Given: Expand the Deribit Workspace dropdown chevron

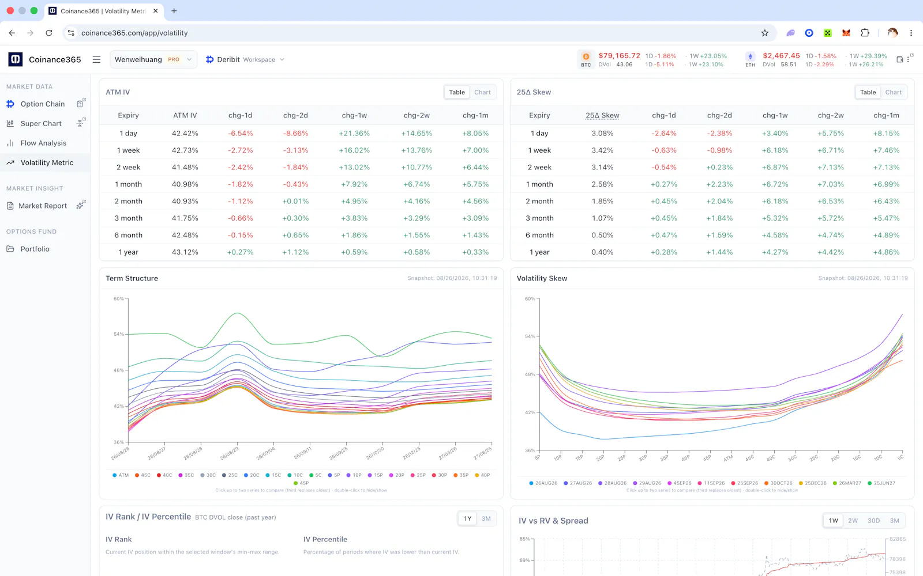Looking at the screenshot, I should coord(282,59).
